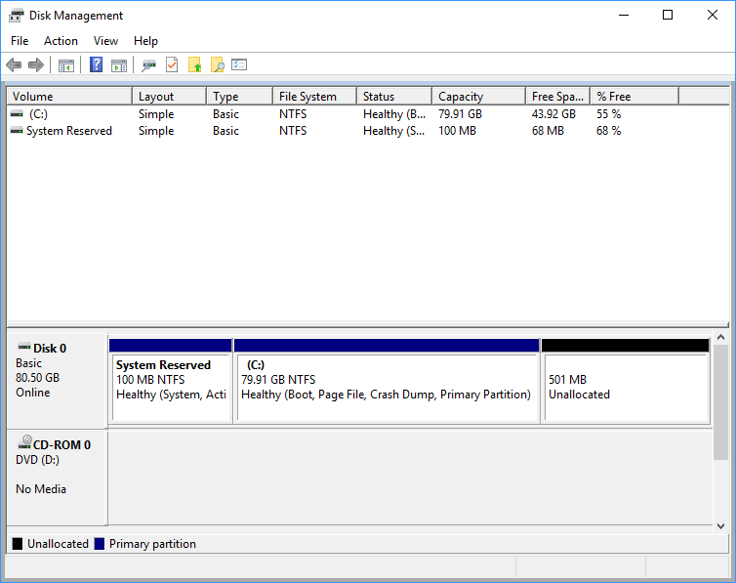Toggle the Show/Hide Console Tree icon
Screen dimensions: 736x583
pos(66,65)
